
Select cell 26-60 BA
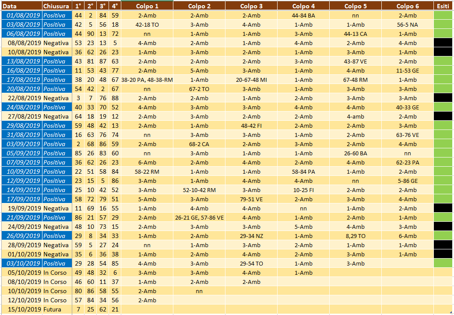(x=355, y=153)
